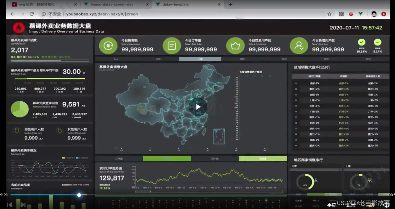Click the 30.00 average age value

pos(71,72)
